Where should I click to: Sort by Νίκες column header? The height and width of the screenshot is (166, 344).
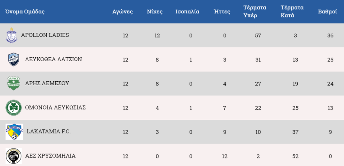155,11
